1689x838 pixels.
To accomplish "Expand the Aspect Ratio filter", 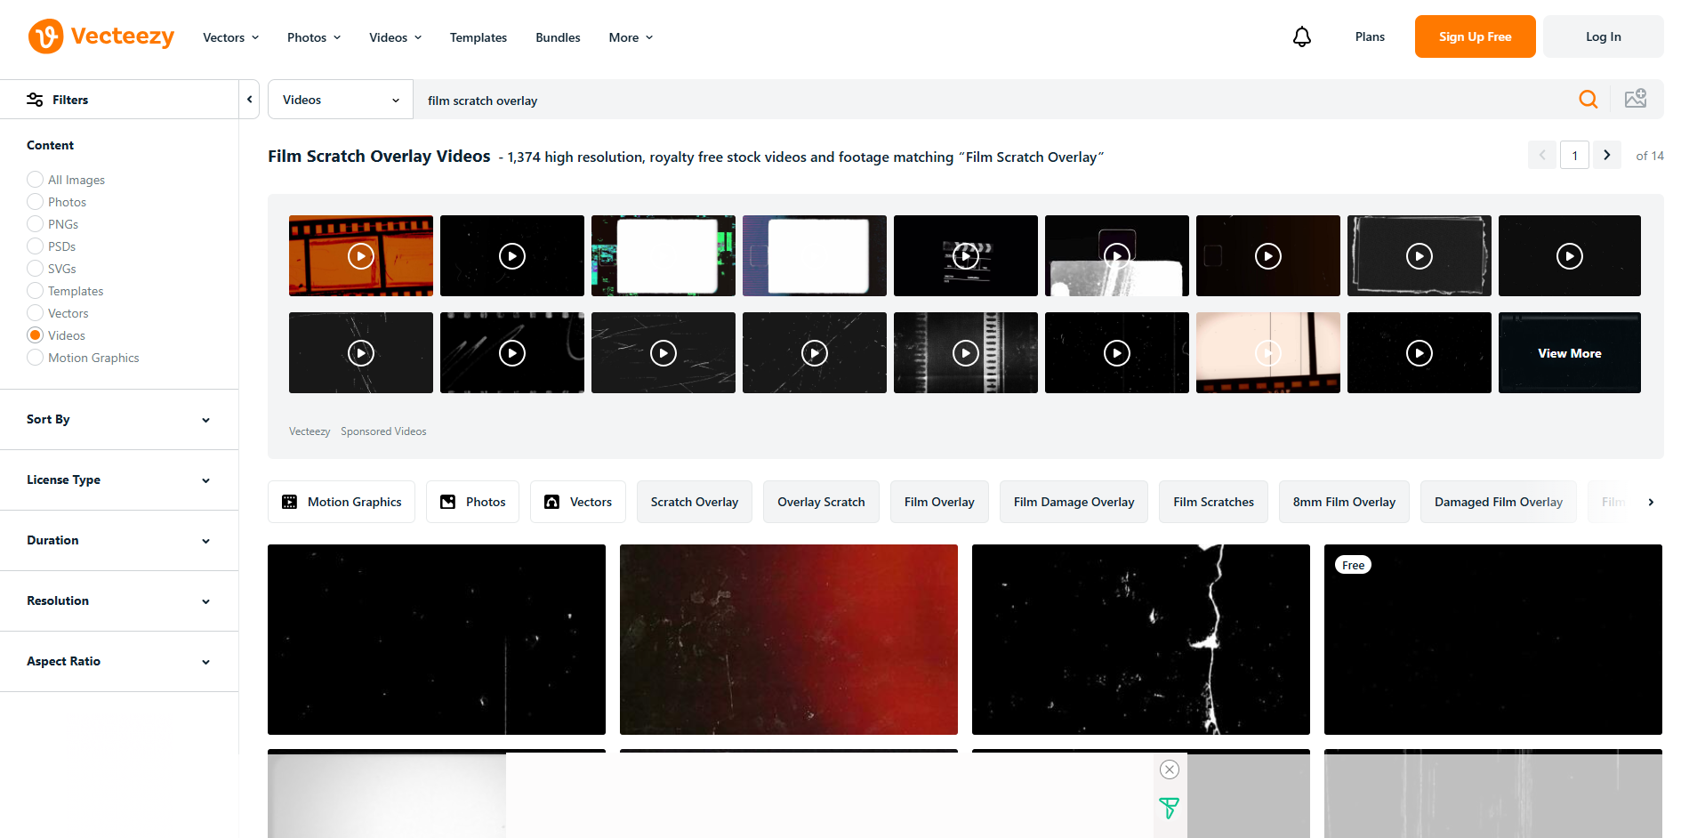I will pos(119,661).
